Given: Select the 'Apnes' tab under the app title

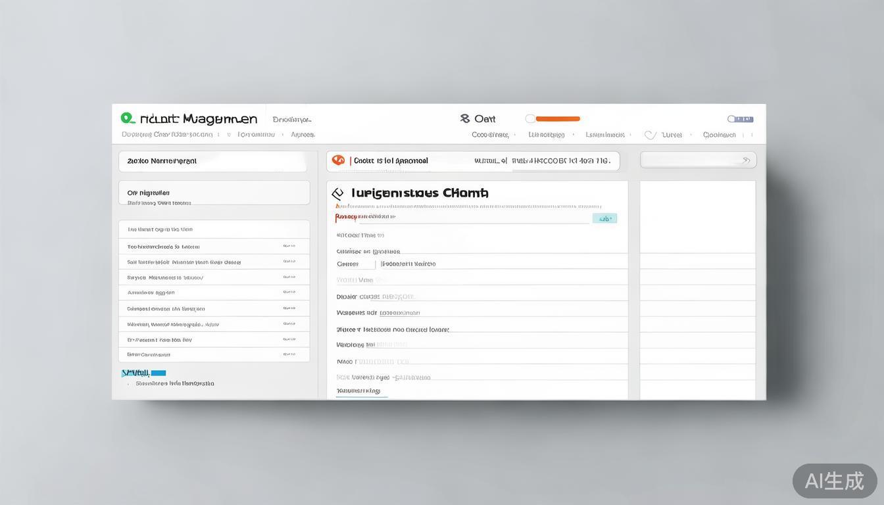Looking at the screenshot, I should click(303, 135).
